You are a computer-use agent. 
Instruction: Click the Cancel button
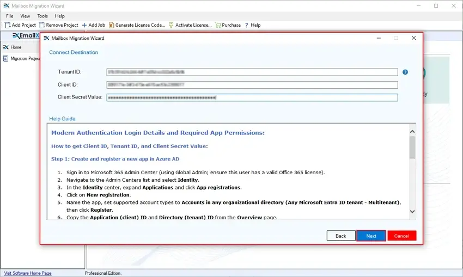(x=401, y=236)
